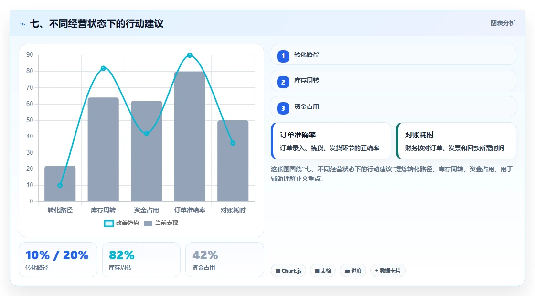The height and width of the screenshot is (296, 535).
Task: Toggle the 改善趋势 legend swatch
Action: point(108,223)
